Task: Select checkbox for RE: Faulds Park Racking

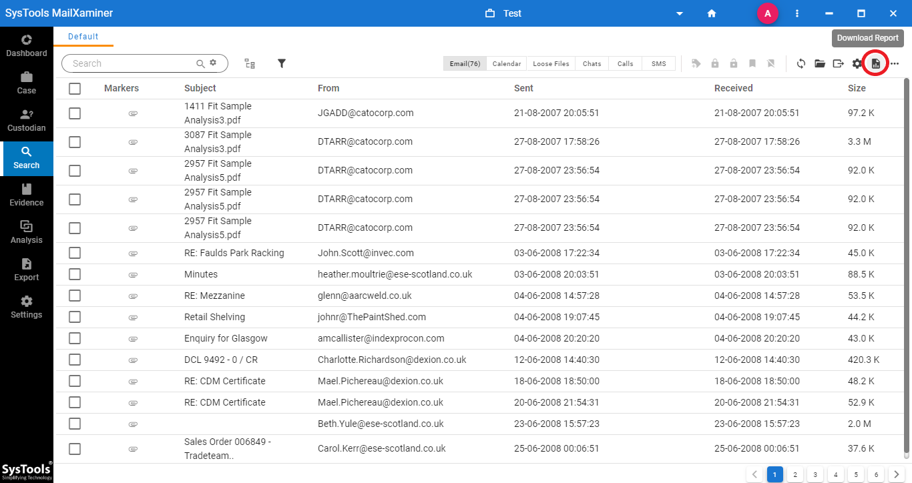Action: pyautogui.click(x=75, y=253)
